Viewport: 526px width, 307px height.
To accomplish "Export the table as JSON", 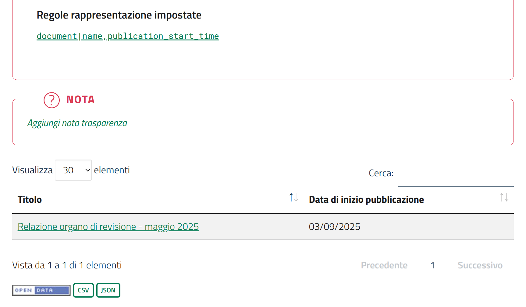I will pyautogui.click(x=108, y=290).
